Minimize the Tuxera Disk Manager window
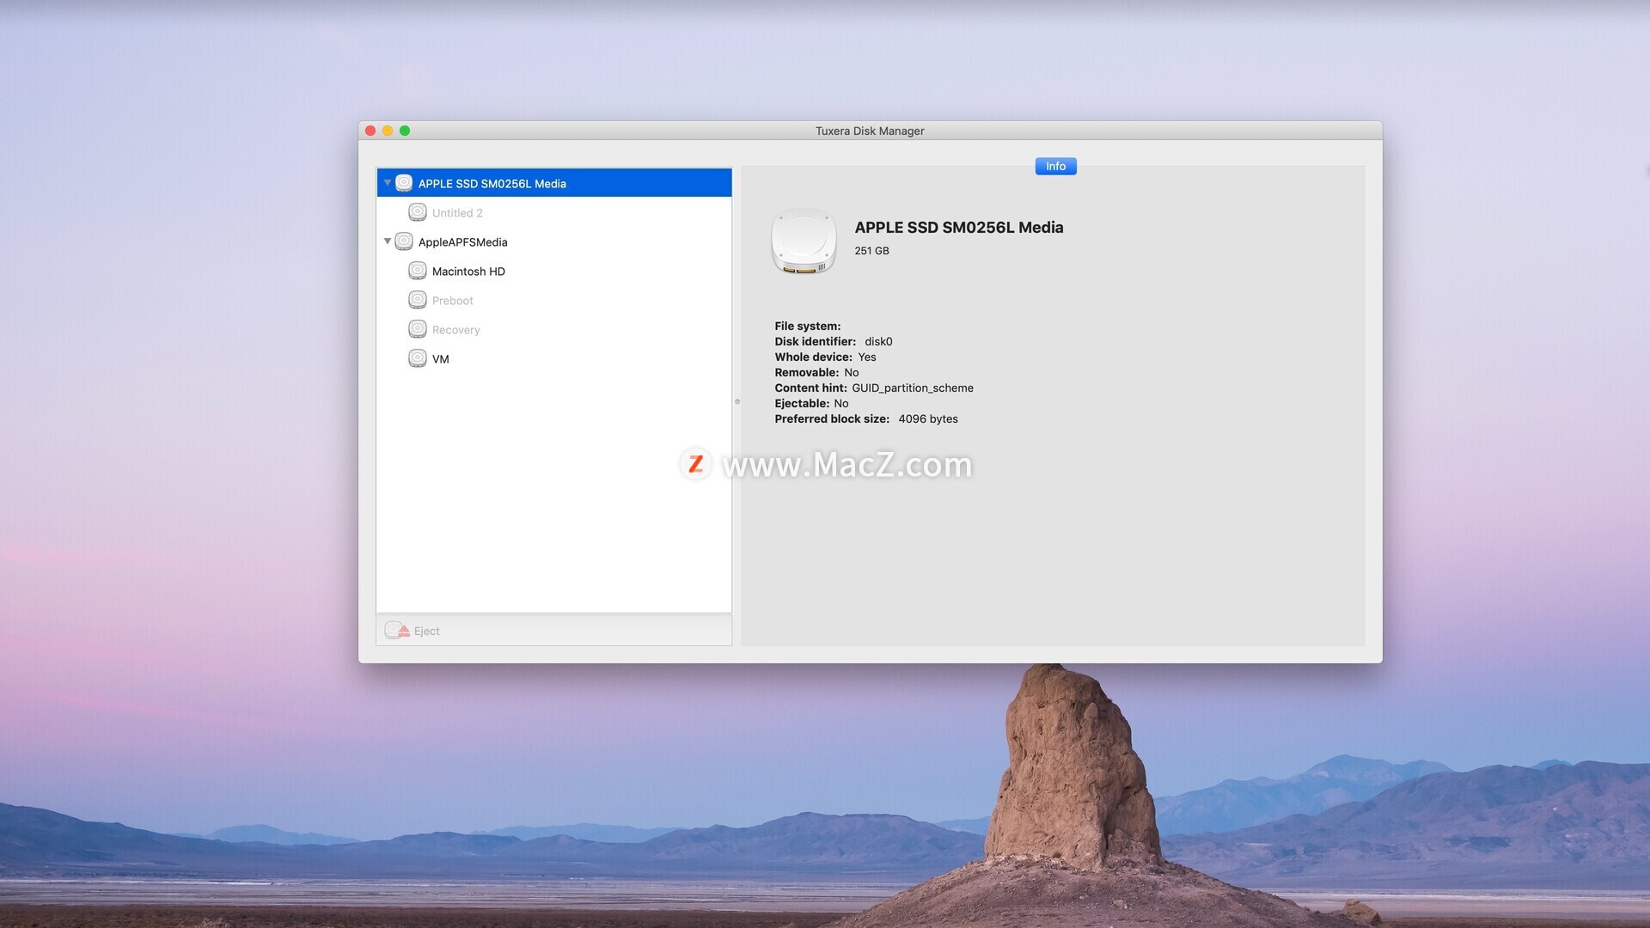1650x928 pixels. click(x=388, y=131)
